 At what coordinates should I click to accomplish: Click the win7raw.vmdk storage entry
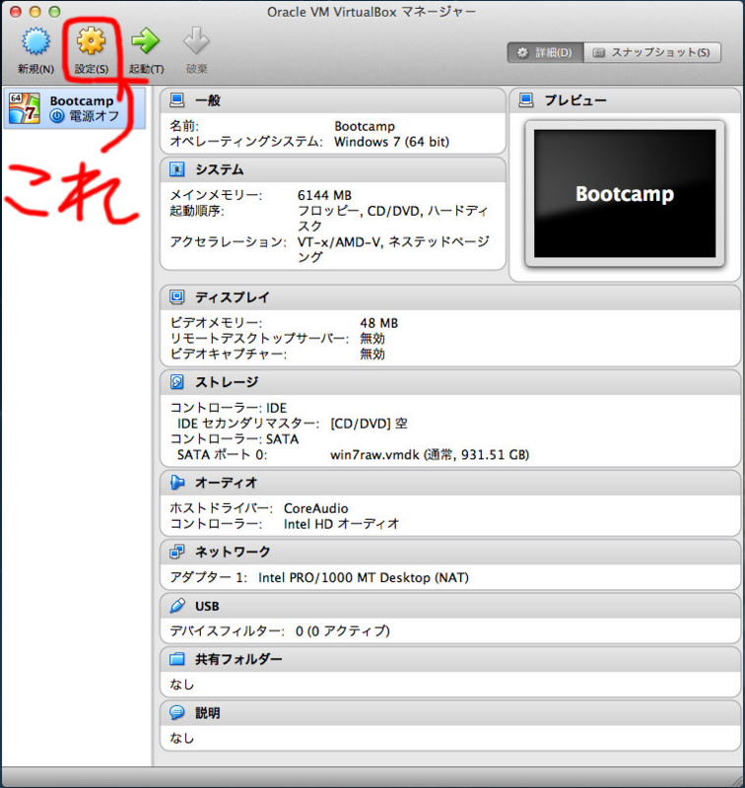[430, 455]
